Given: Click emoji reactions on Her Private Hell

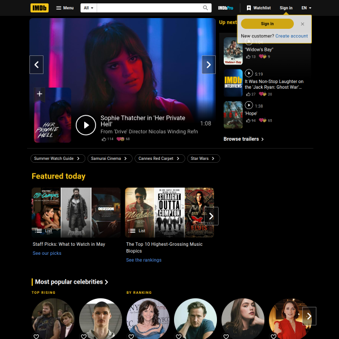Looking at the screenshot, I should [x=123, y=139].
